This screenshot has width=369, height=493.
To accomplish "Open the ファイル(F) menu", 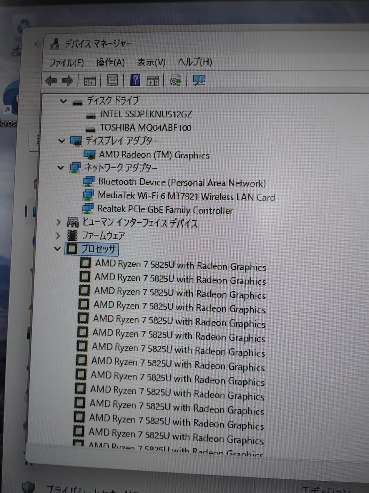I will click(66, 62).
